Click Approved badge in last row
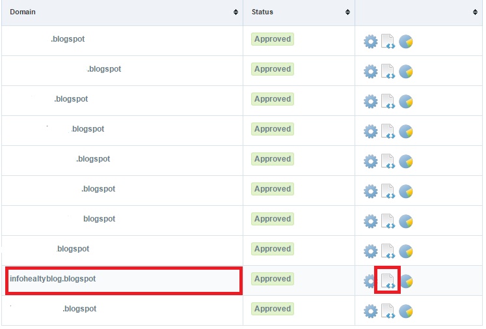The height and width of the screenshot is (329, 486). pos(273,309)
